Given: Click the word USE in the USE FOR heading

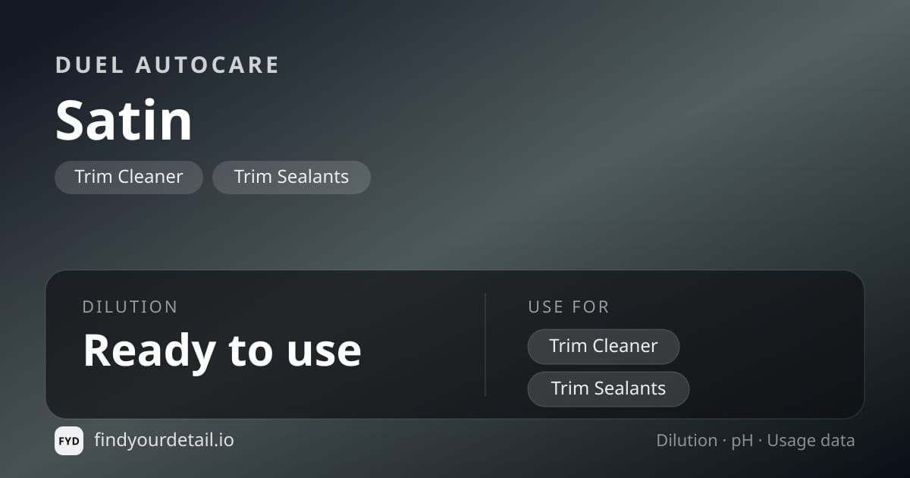Looking at the screenshot, I should (x=548, y=307).
